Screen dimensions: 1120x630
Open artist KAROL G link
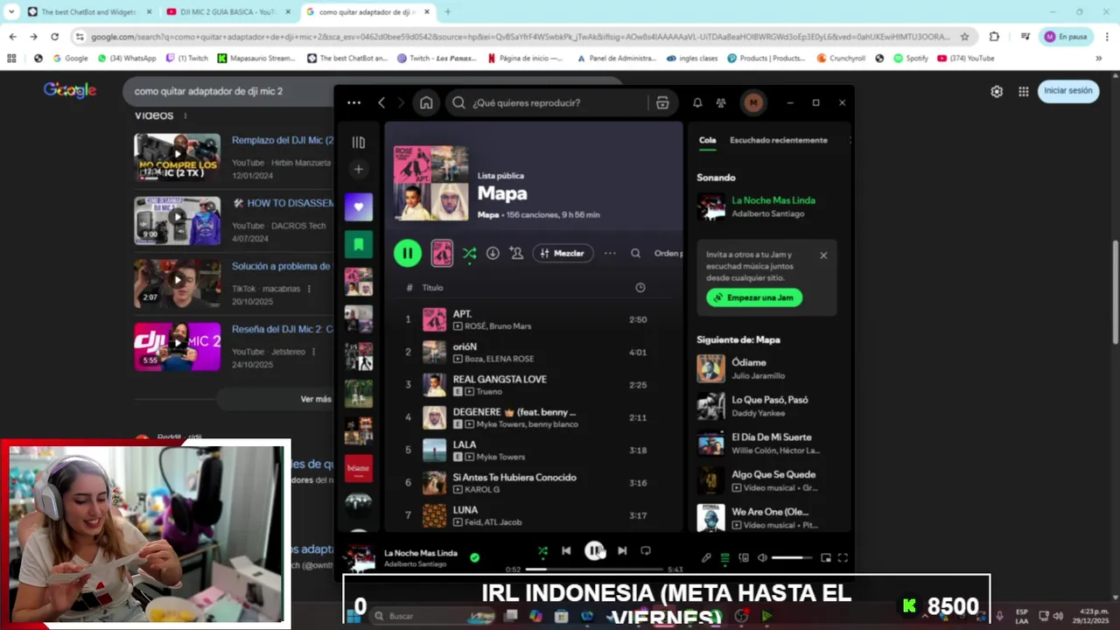tap(482, 489)
